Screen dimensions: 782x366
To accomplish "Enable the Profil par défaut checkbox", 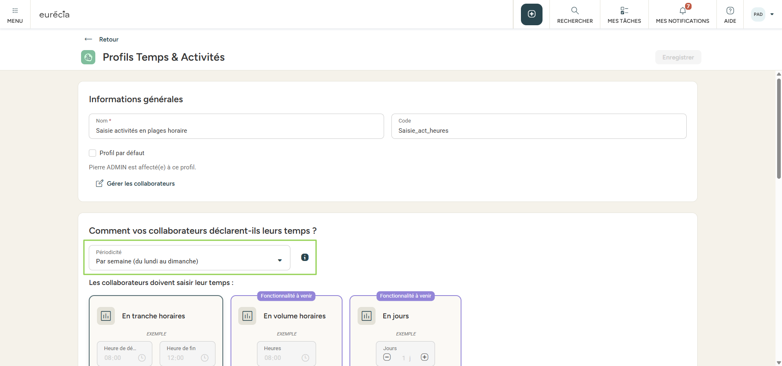I will (x=92, y=153).
